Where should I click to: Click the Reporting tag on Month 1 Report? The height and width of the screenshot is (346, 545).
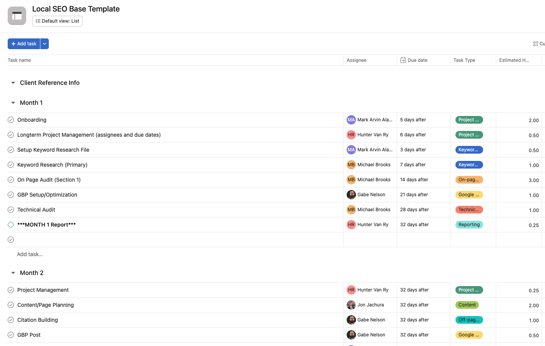click(x=469, y=225)
